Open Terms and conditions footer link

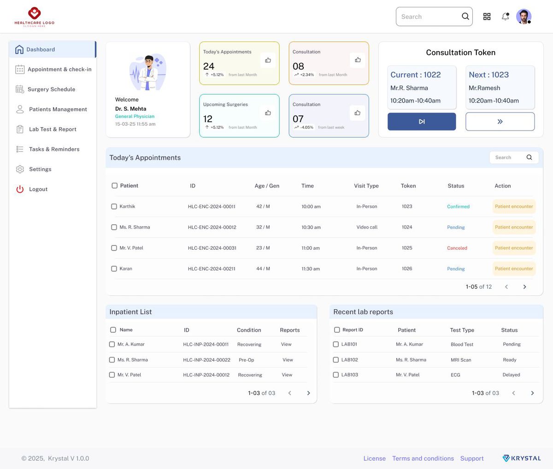423,458
